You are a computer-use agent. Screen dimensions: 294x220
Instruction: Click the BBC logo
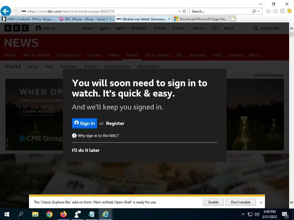click(x=16, y=28)
